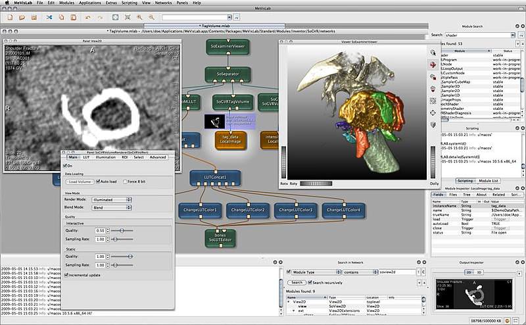Click the zoom-to-selection icon in toolbar
Image resolution: width=526 pixels, height=325 pixels.
click(128, 17)
